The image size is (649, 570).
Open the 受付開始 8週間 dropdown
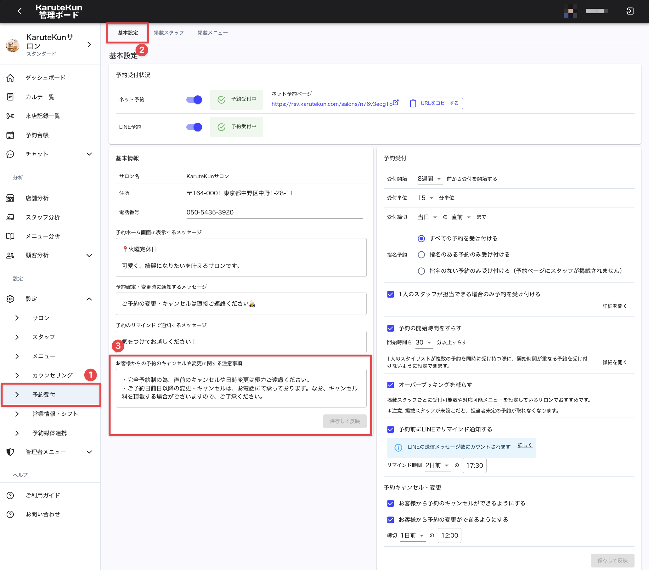point(429,179)
